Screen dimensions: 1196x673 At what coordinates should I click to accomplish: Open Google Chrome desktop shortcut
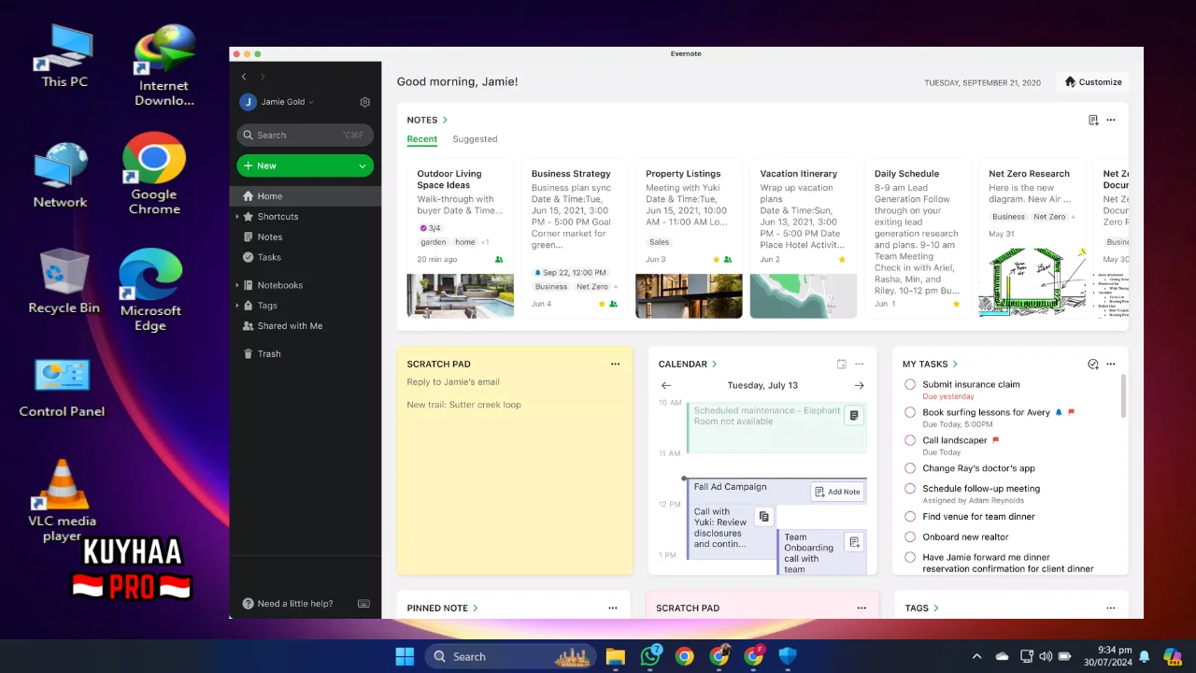[x=154, y=174]
